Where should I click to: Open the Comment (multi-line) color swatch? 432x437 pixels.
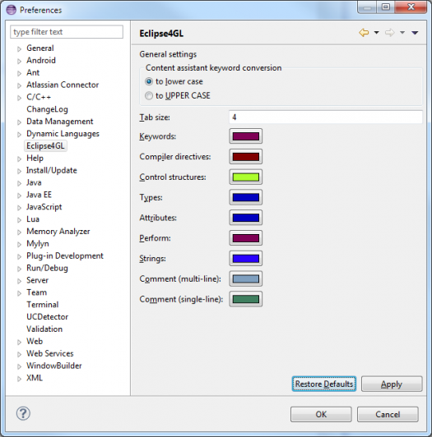246,278
